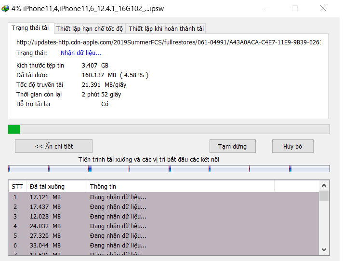The height and width of the screenshot is (261, 343).
Task: Select connection row with 17.121 MB
Action: click(164, 197)
